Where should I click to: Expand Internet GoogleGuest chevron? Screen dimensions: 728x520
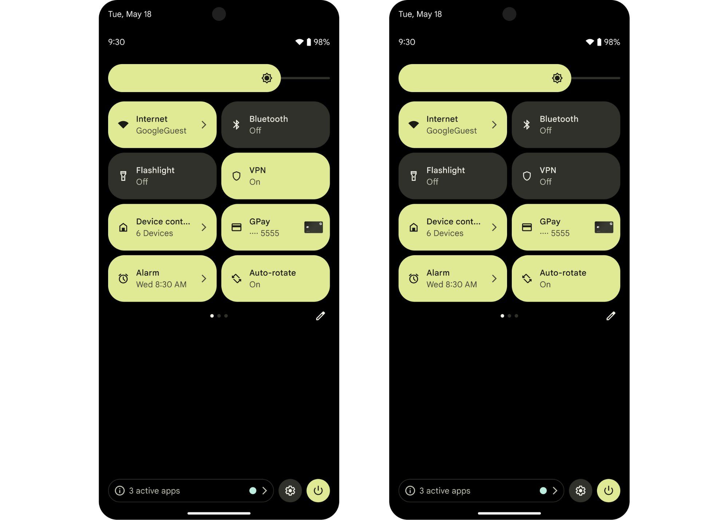tap(204, 124)
